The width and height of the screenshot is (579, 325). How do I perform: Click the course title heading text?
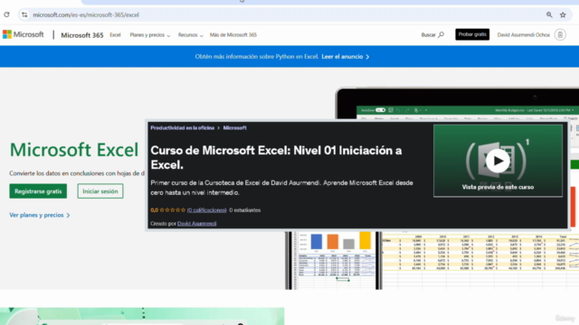276,157
